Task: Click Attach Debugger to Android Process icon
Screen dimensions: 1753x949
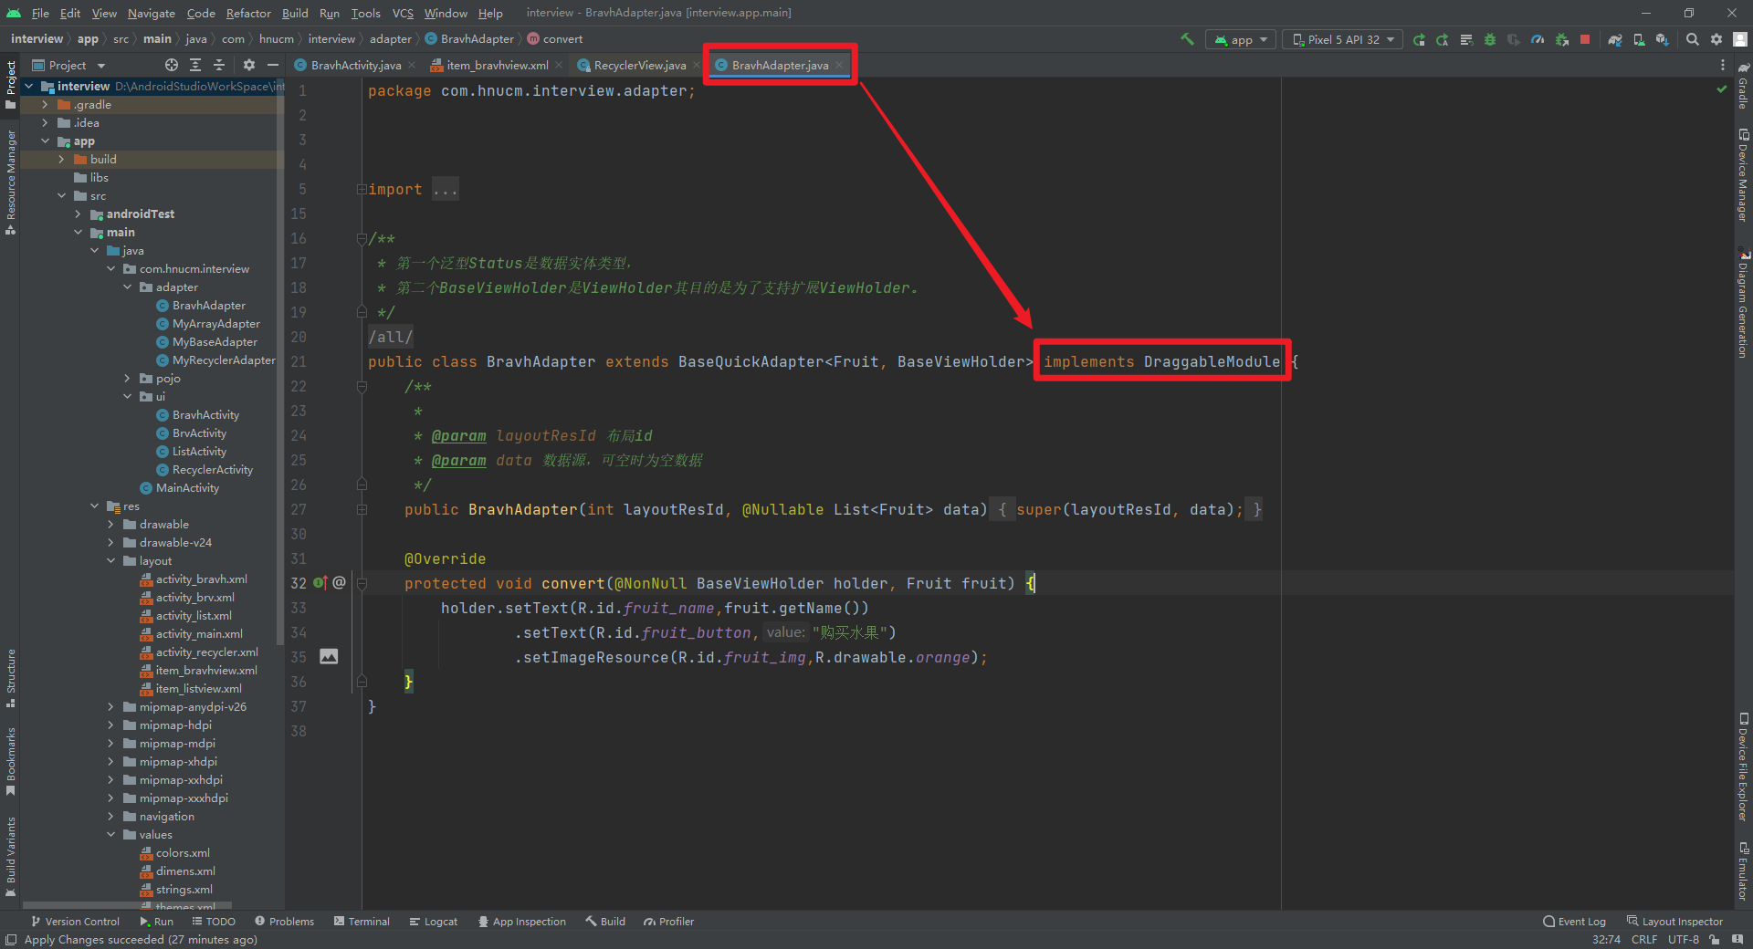Action: [x=1561, y=39]
